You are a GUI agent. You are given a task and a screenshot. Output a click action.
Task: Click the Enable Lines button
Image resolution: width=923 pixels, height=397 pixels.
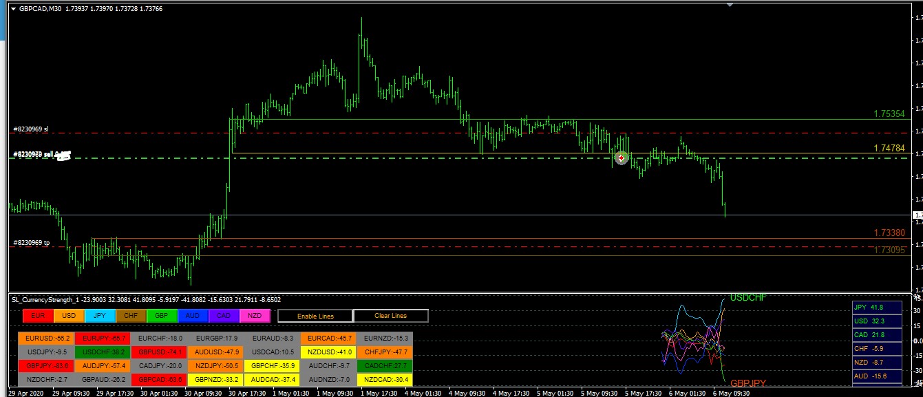tap(315, 316)
